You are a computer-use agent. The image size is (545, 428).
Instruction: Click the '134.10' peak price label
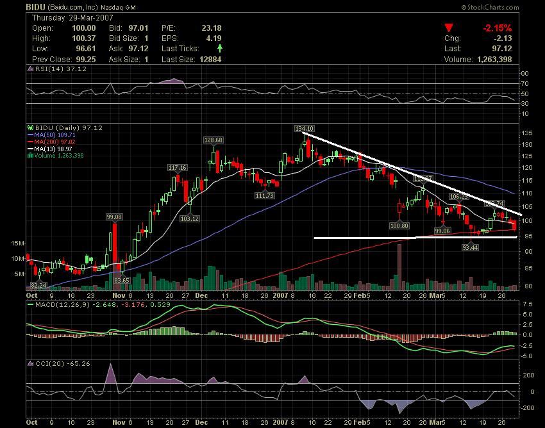(x=304, y=129)
